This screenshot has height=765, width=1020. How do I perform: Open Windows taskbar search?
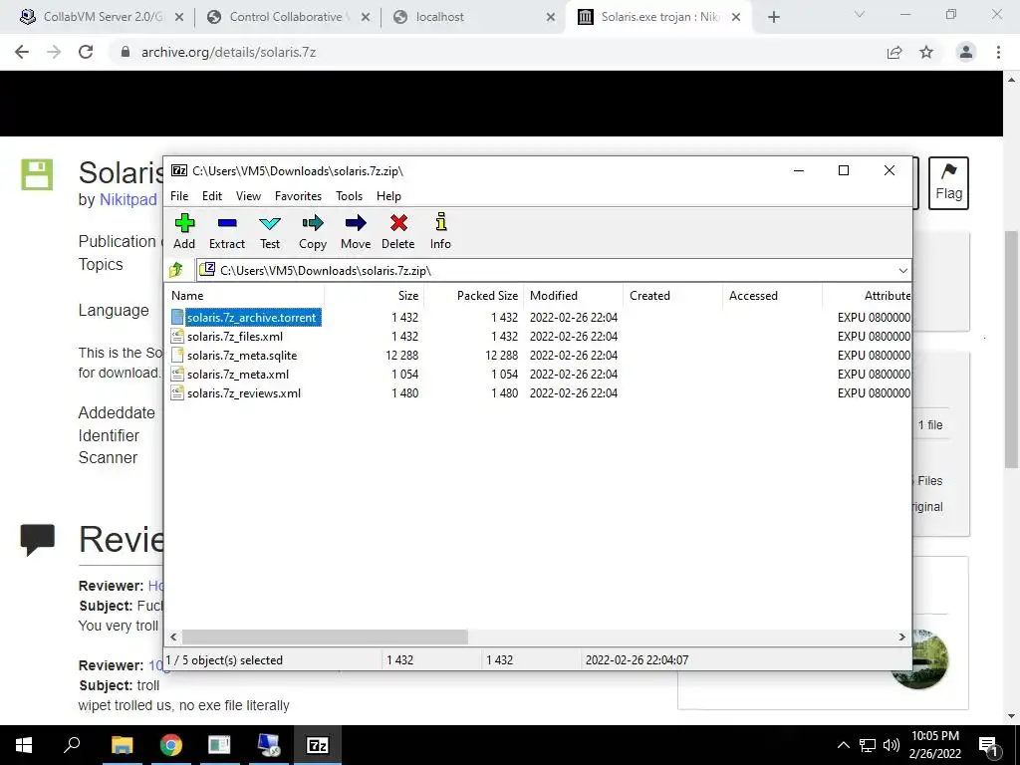point(72,745)
